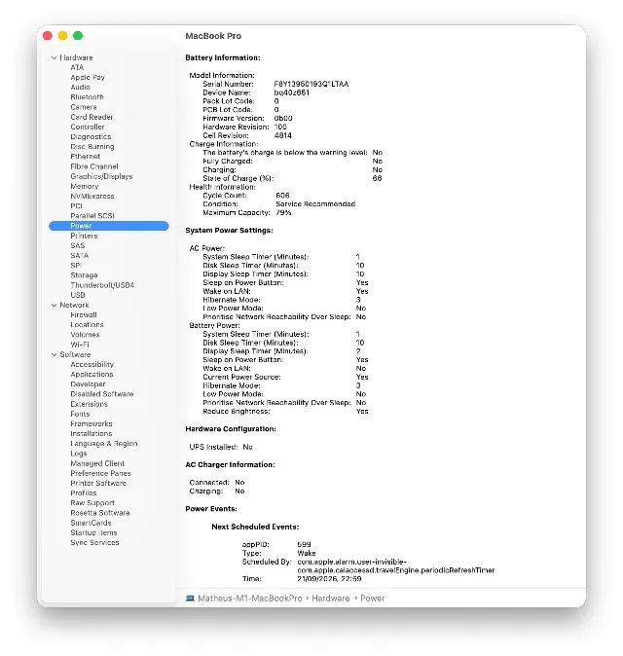The width and height of the screenshot is (623, 656).
Task: Click Power in the bottom path bar
Action: coord(373,599)
